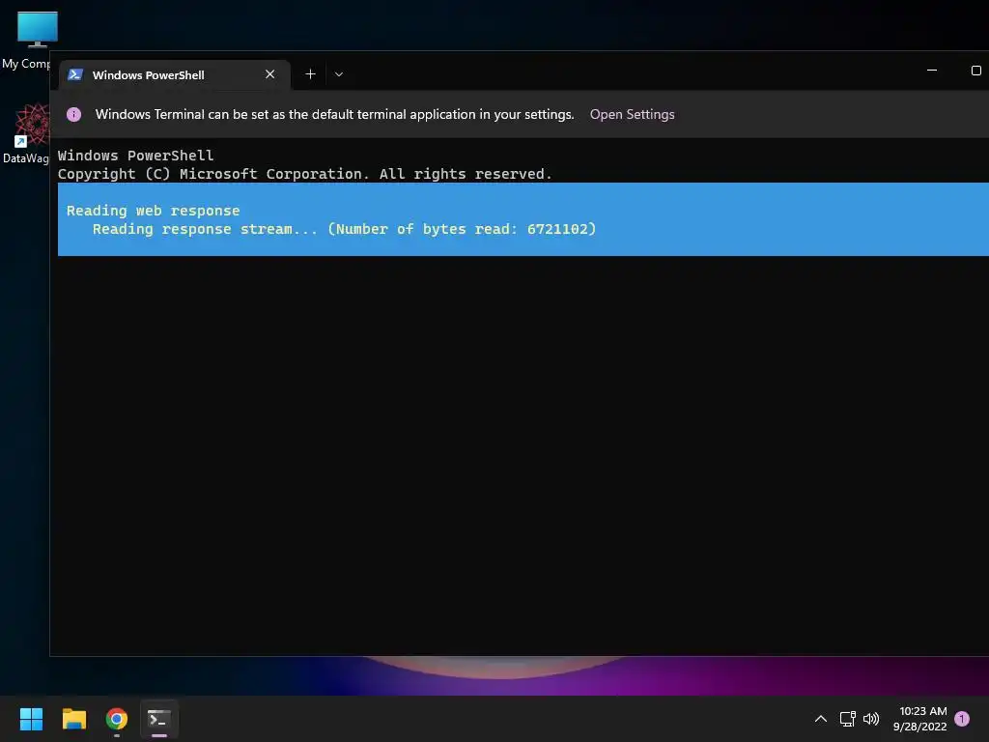Close the Windows PowerShell tab

click(x=270, y=74)
